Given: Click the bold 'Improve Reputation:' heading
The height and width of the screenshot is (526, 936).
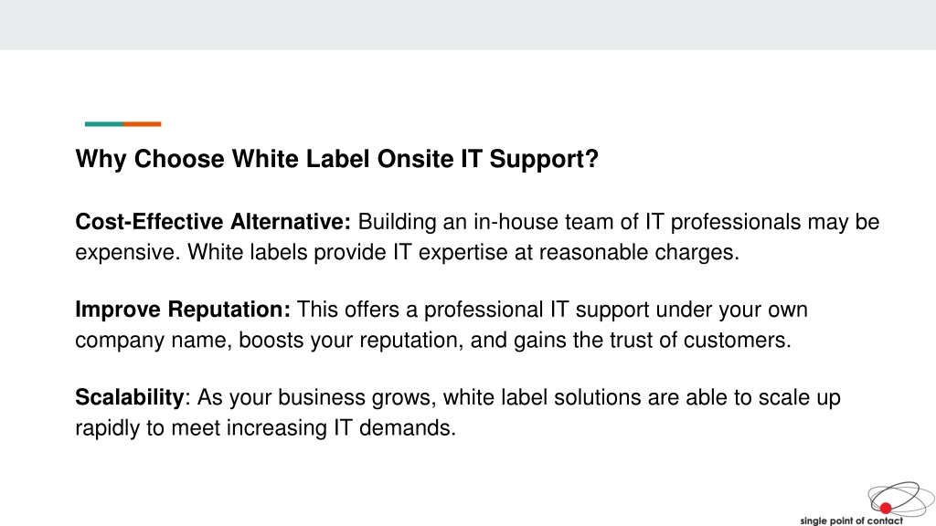Looking at the screenshot, I should 183,310.
